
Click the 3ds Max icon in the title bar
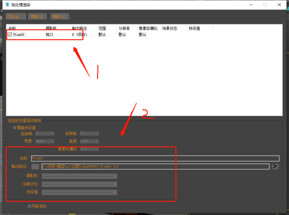7,4
